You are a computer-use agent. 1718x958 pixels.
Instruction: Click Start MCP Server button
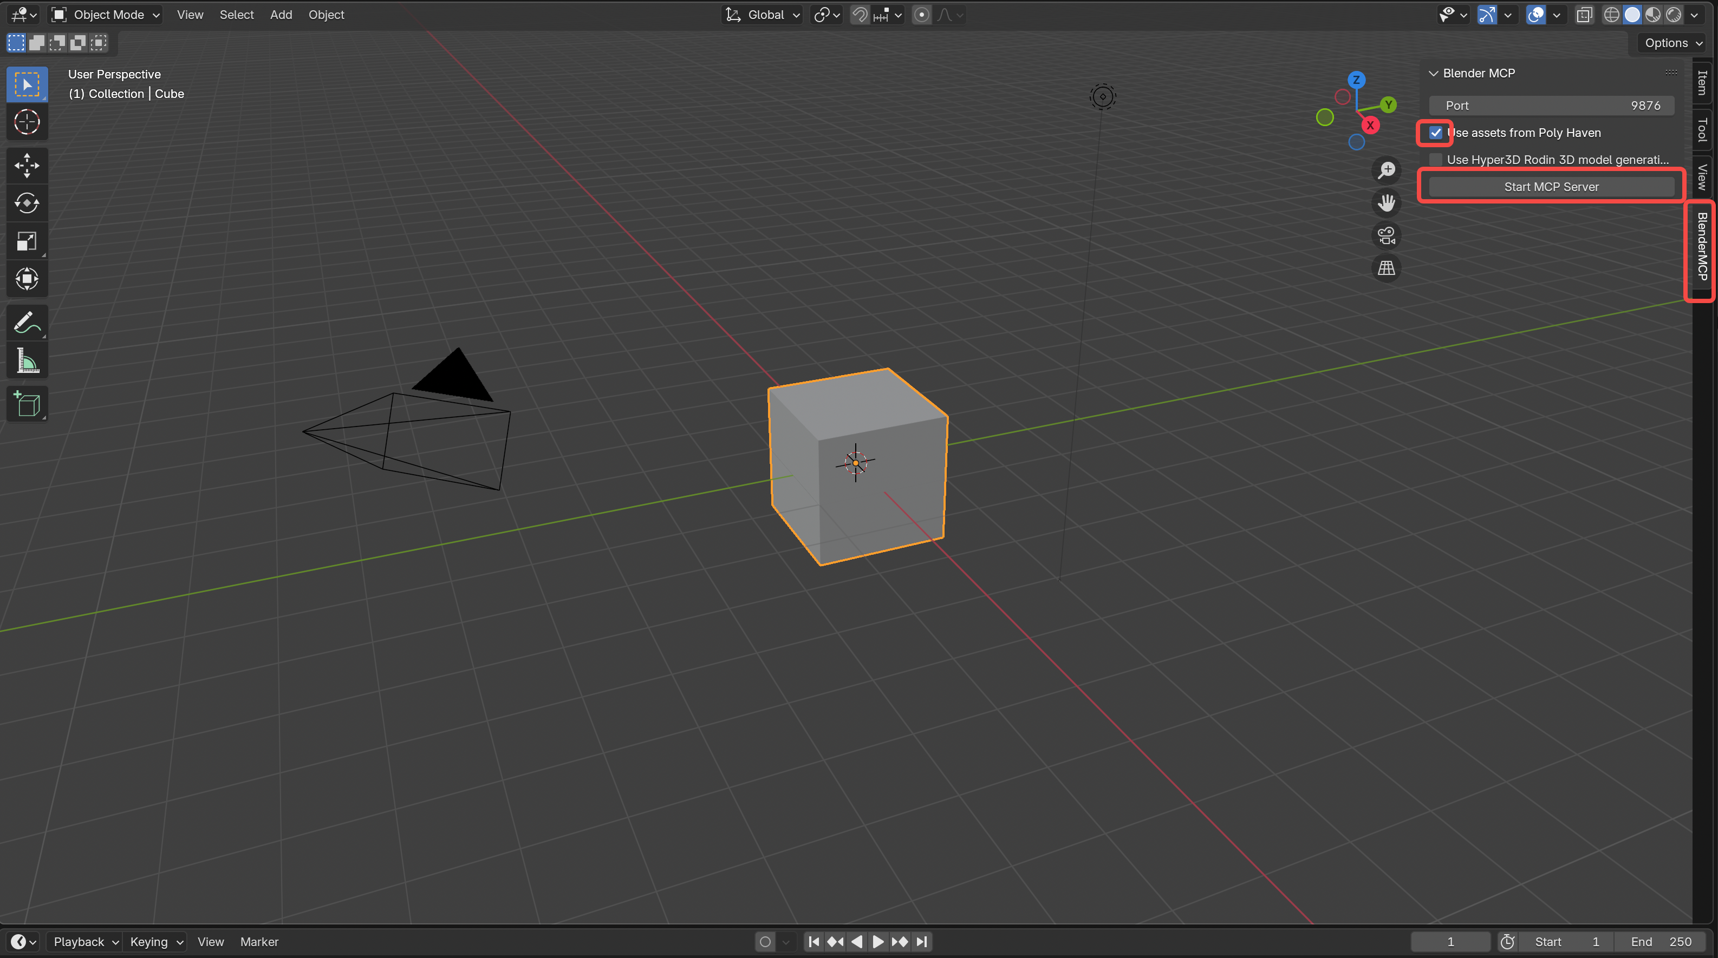(x=1551, y=187)
